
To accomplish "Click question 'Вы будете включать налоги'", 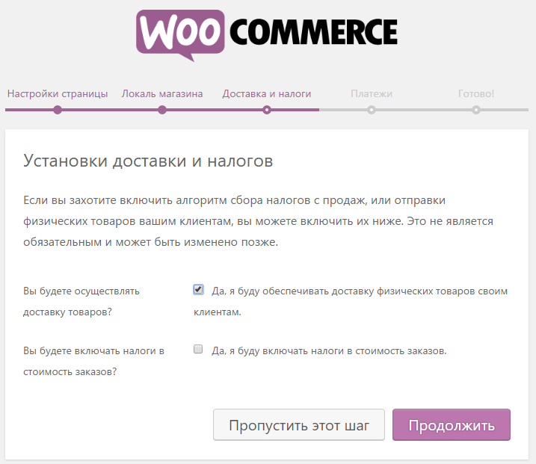I will point(94,361).
